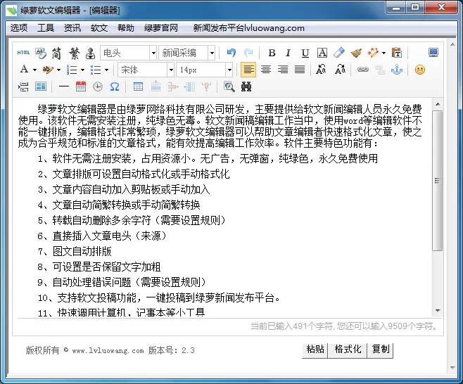Toggle italic formatting (I)
Screen dimensions: 463x384
[288, 53]
